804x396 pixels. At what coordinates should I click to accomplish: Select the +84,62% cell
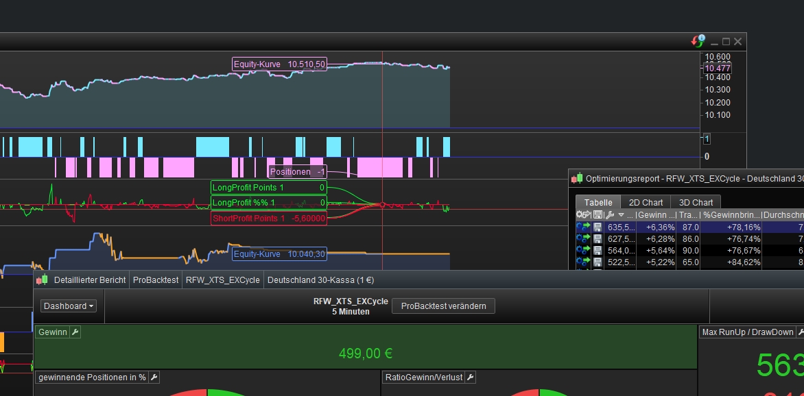point(731,262)
